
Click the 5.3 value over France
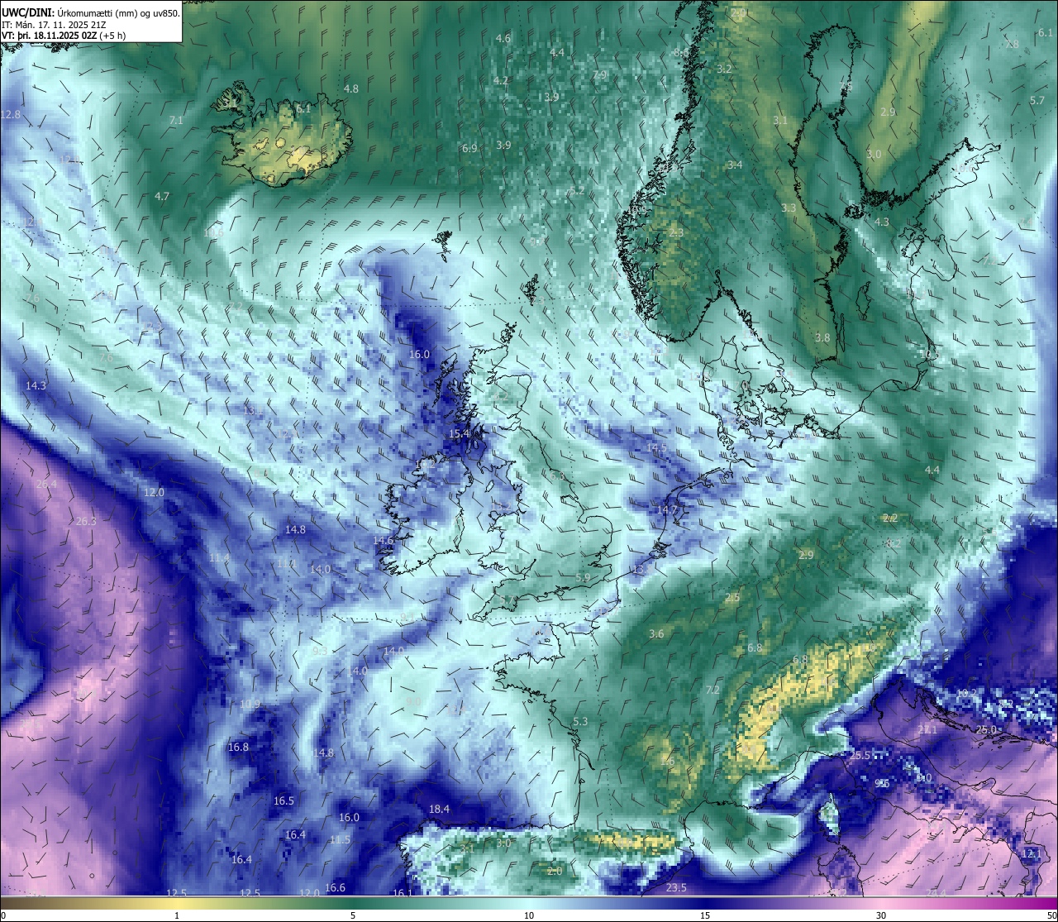(x=580, y=721)
